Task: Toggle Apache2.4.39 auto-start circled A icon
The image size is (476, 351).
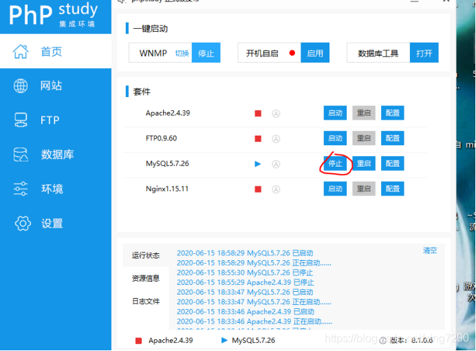Action: tap(276, 114)
